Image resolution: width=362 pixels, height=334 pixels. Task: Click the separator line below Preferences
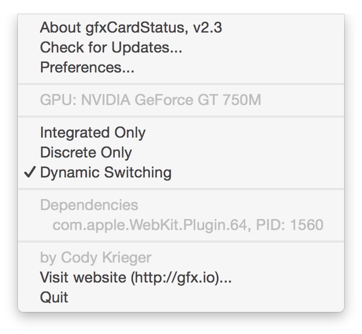coord(181,83)
